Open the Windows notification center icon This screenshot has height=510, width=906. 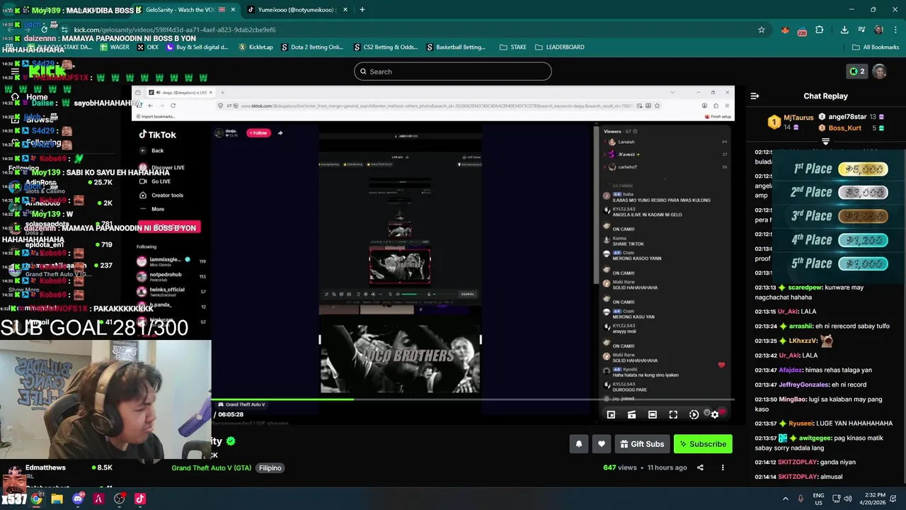pos(894,499)
